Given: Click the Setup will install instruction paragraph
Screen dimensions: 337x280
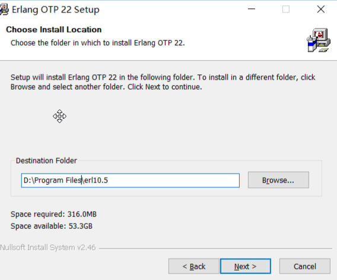Looking at the screenshot, I should point(163,82).
